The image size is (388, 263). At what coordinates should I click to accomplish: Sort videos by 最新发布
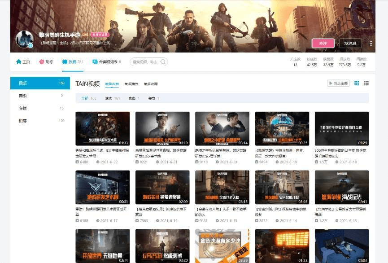112,84
